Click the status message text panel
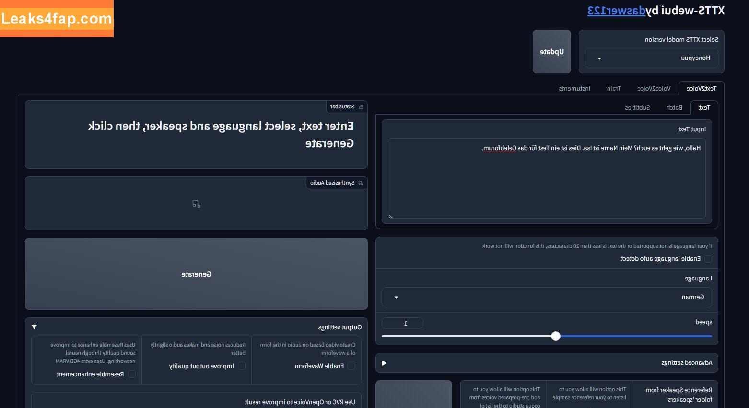The height and width of the screenshot is (408, 749). click(196, 135)
